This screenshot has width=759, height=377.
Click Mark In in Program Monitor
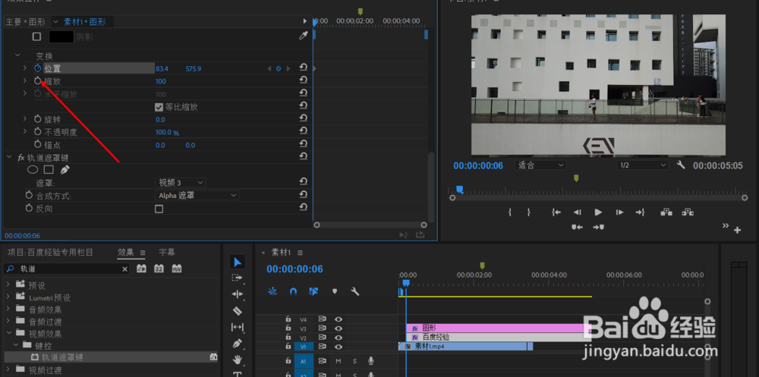[x=510, y=212]
